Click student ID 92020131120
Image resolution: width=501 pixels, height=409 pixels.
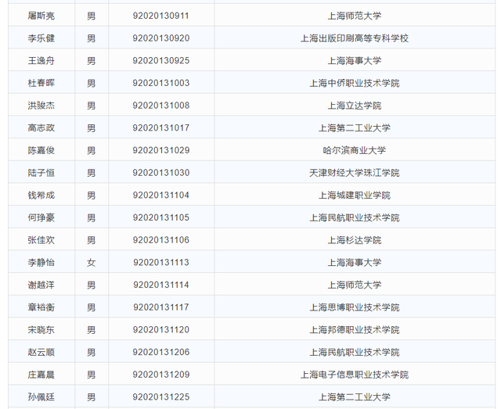coord(161,330)
